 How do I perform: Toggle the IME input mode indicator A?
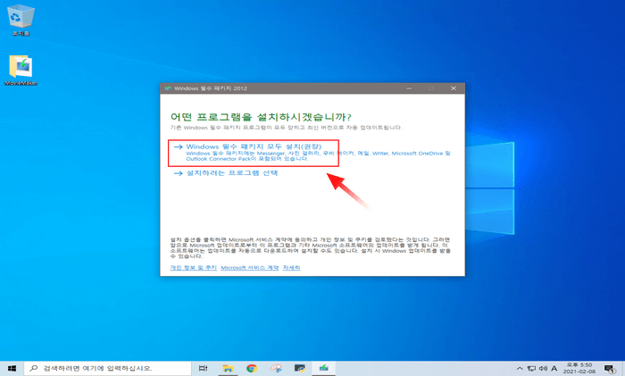click(x=554, y=369)
